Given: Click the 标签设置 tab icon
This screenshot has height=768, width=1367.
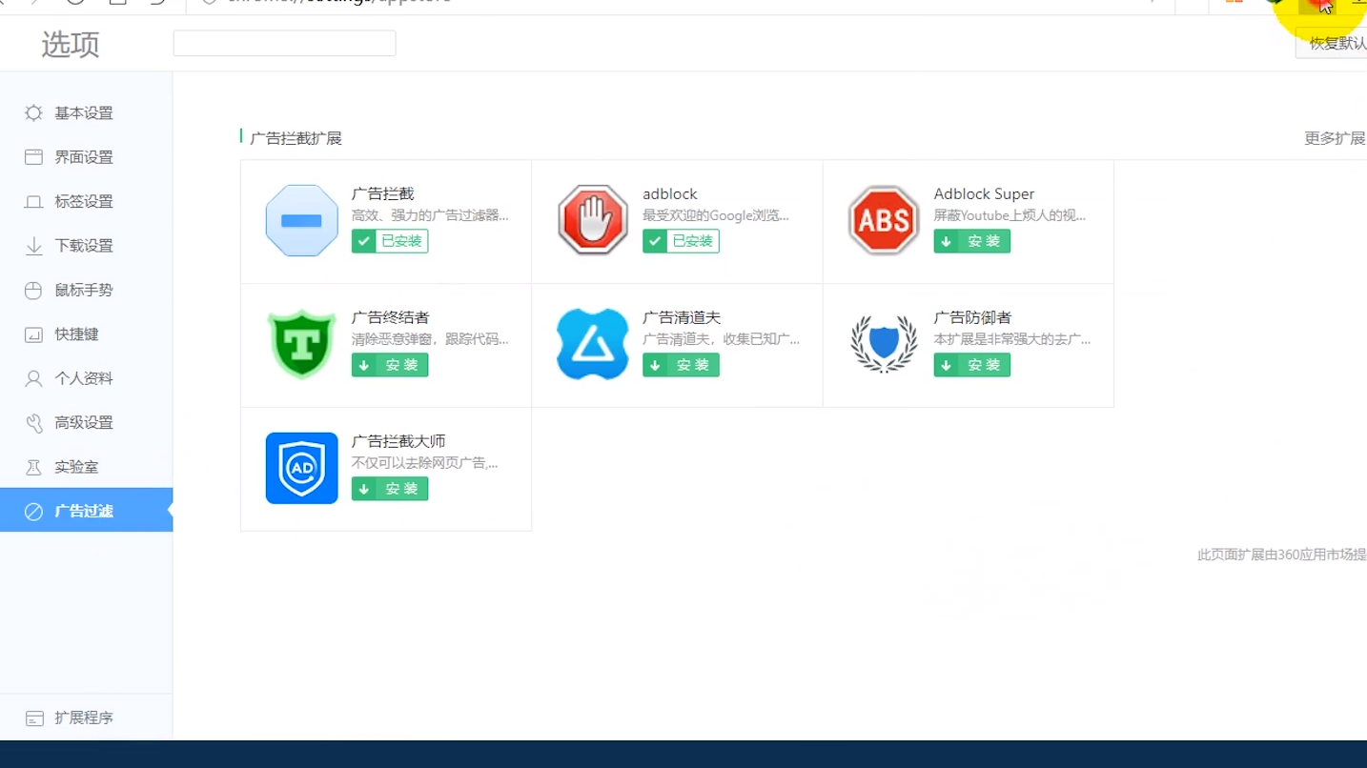Looking at the screenshot, I should (x=33, y=202).
